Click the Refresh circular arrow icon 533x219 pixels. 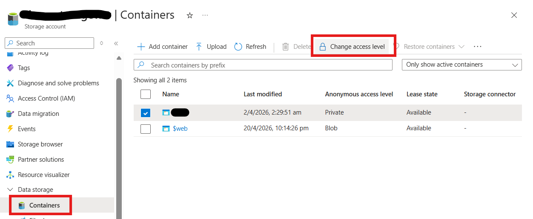tap(238, 47)
